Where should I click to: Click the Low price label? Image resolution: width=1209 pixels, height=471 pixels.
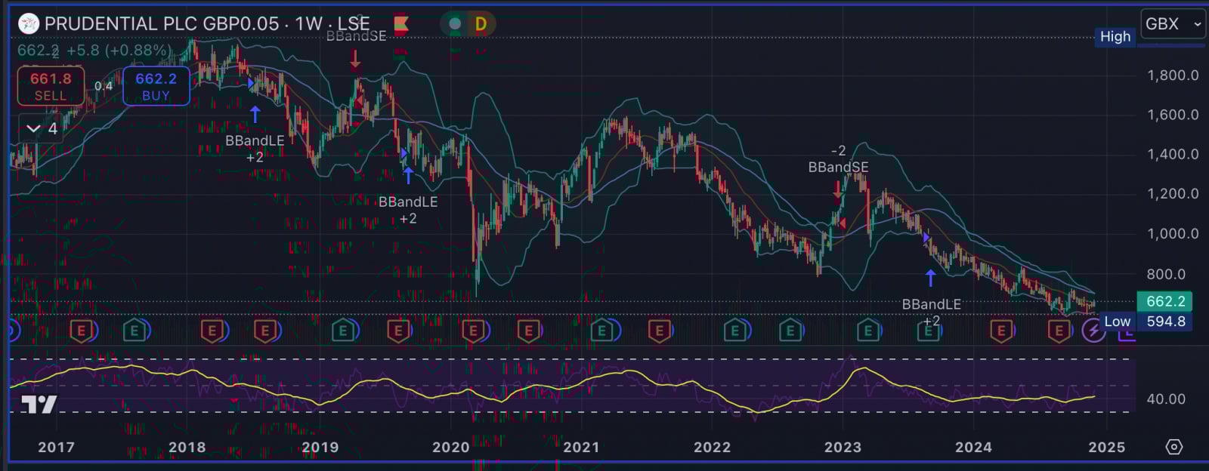1118,322
